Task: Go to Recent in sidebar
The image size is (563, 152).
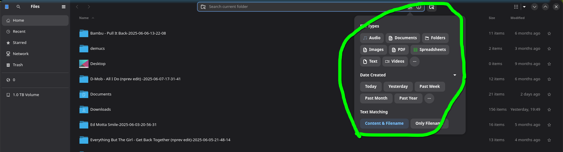Action: pyautogui.click(x=19, y=32)
